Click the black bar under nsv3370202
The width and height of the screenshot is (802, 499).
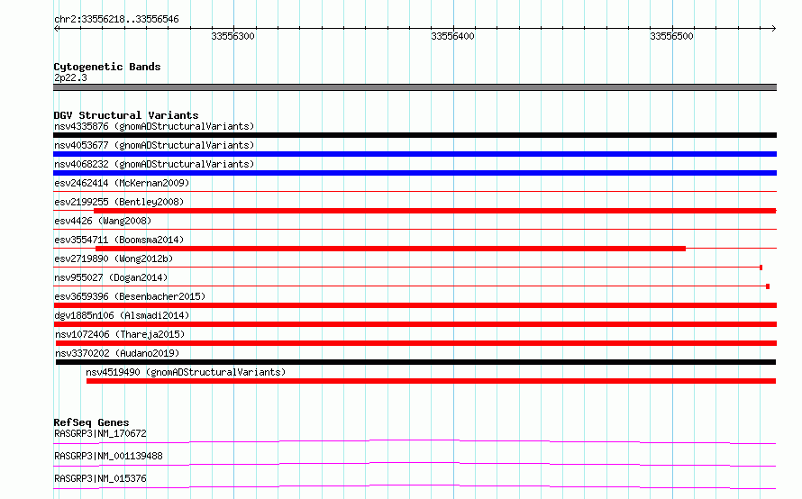pos(415,362)
